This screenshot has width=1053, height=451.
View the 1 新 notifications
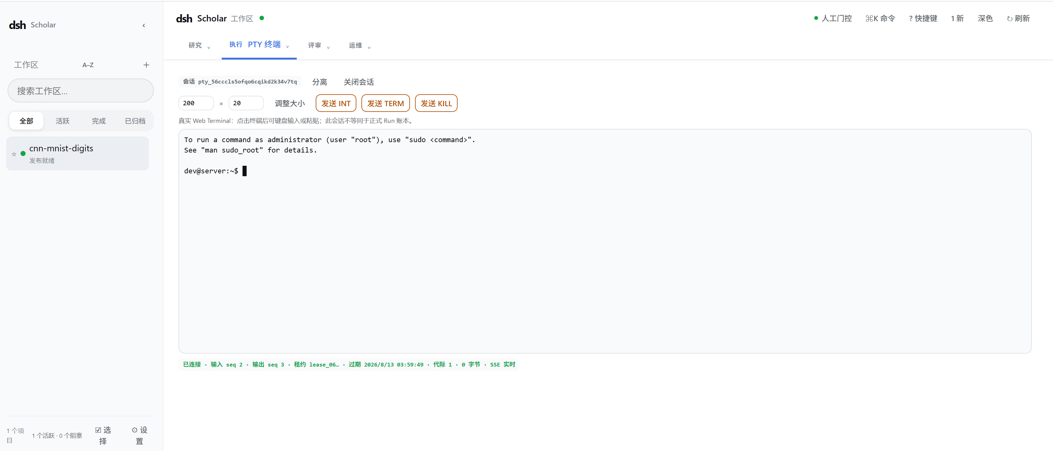coord(957,18)
